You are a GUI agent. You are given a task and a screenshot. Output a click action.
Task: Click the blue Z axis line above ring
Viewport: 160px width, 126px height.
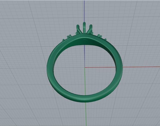84,11
